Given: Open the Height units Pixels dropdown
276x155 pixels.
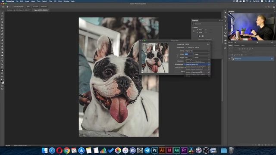Looking at the screenshot, I should [202, 57].
